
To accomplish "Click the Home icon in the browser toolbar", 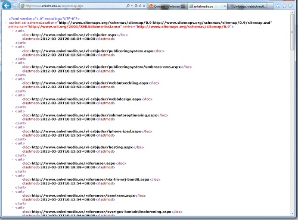I will point(278,6).
